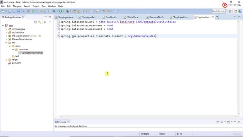
Task: Click the editor horizontal scrollbar
Action: 148,116
